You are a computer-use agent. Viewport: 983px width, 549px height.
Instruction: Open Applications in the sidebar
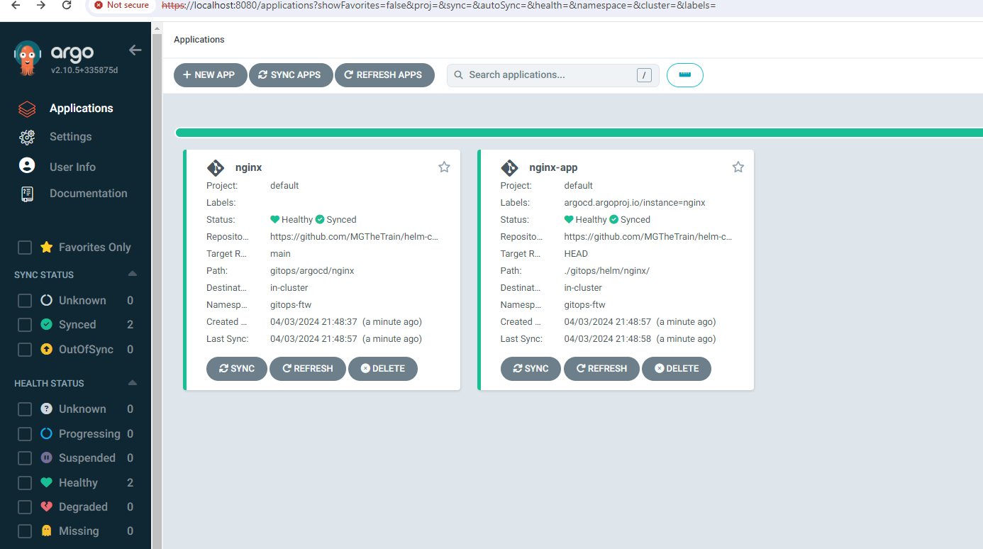pyautogui.click(x=81, y=109)
